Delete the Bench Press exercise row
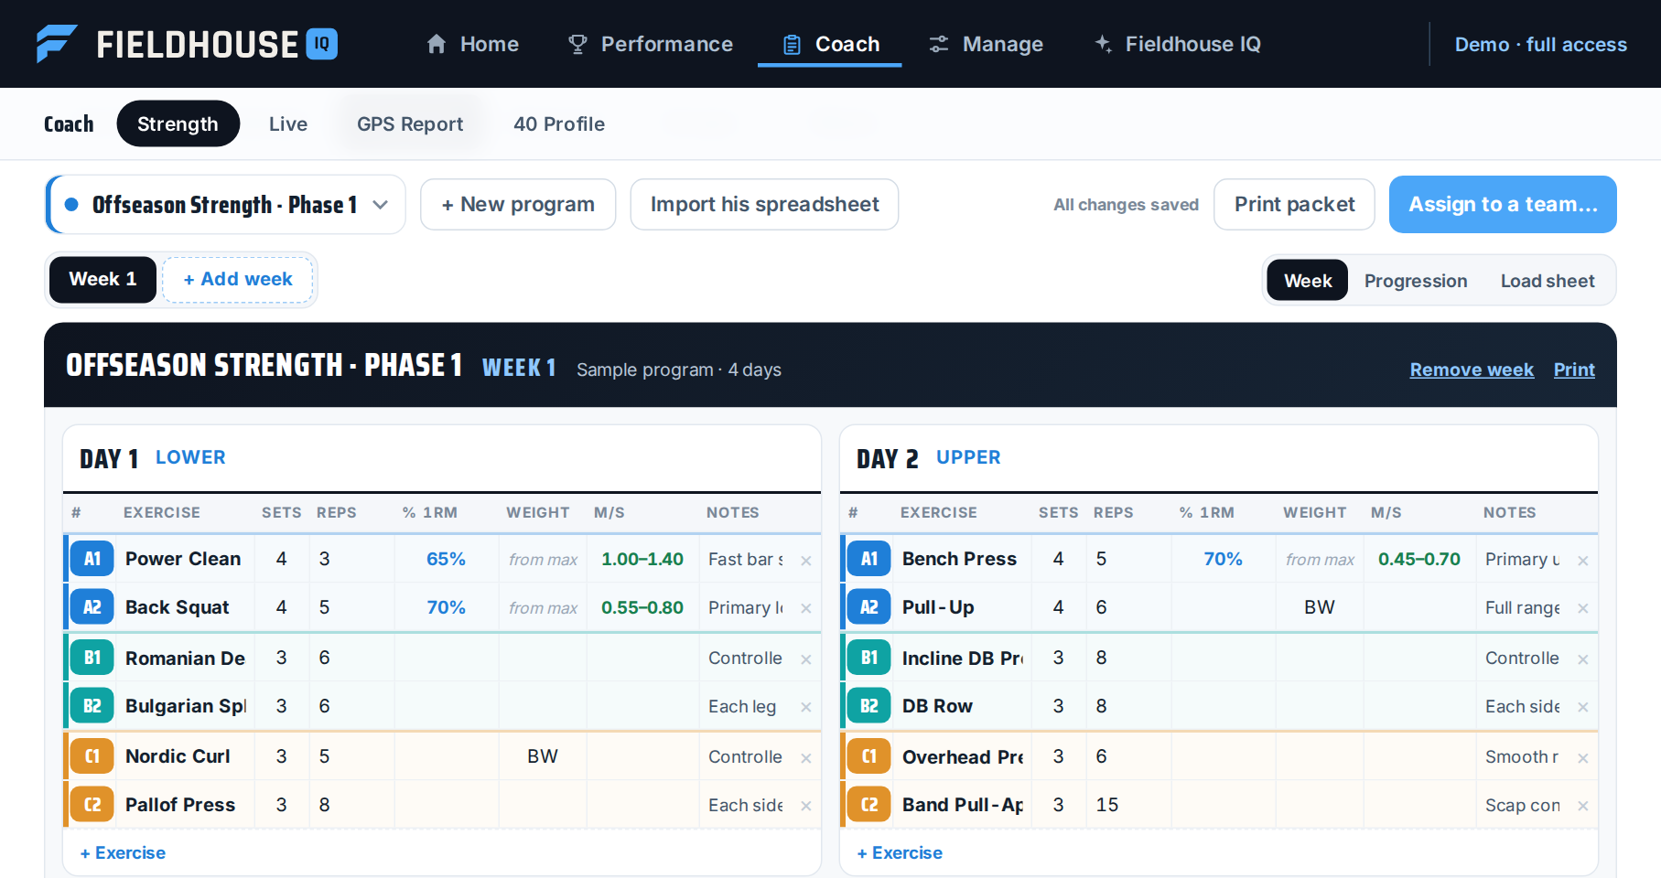Viewport: 1661px width, 878px height. pos(1583,560)
